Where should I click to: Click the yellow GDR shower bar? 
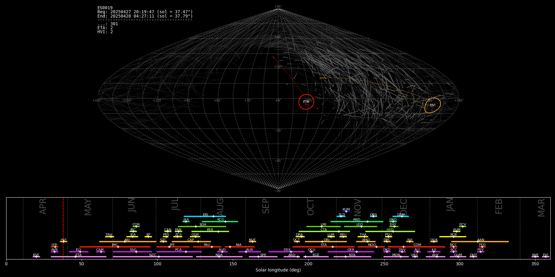click(195, 237)
